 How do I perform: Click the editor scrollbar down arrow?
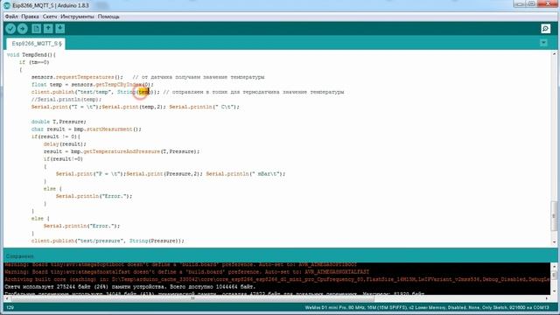[554, 242]
